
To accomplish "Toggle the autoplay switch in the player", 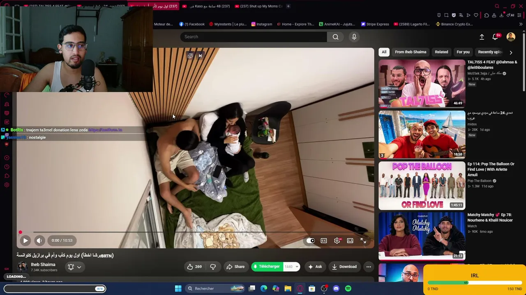I will point(311,241).
